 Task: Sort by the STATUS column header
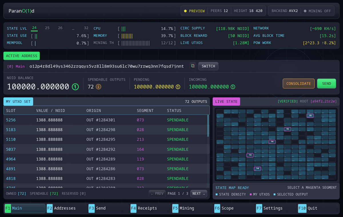pos(174,110)
